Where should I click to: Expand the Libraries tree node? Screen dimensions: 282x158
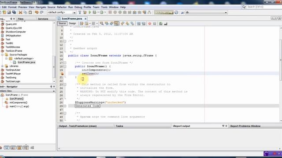[2, 66]
